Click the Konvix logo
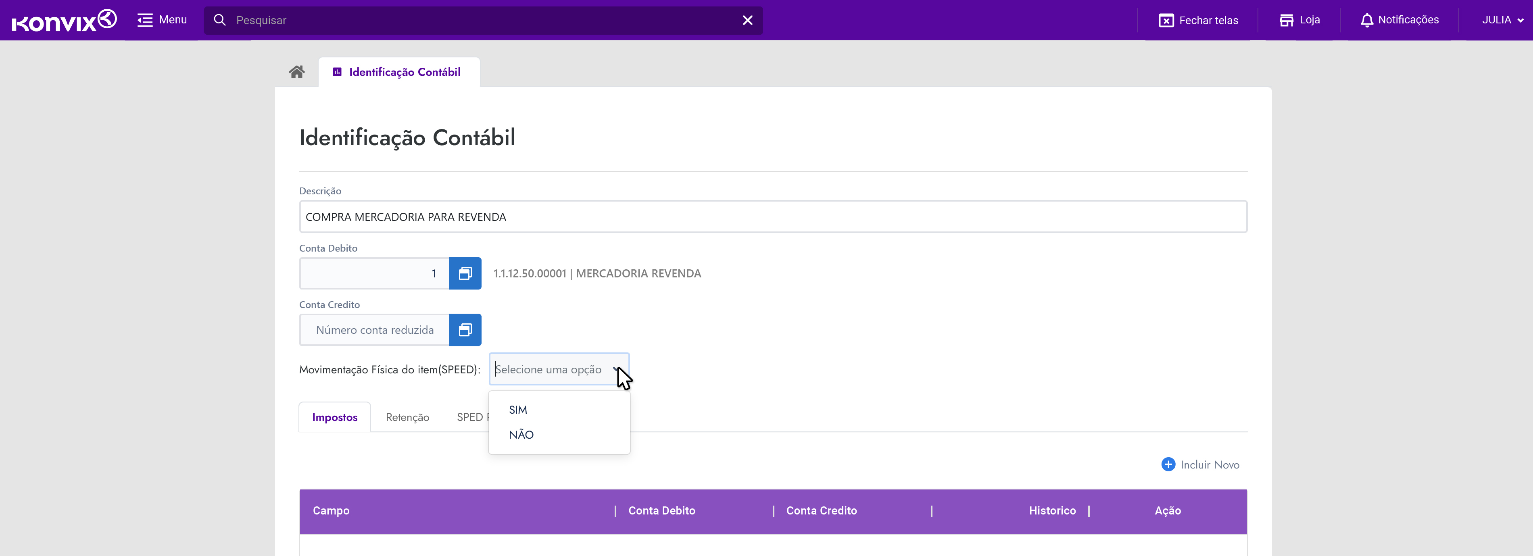Image resolution: width=1533 pixels, height=556 pixels. (x=64, y=20)
